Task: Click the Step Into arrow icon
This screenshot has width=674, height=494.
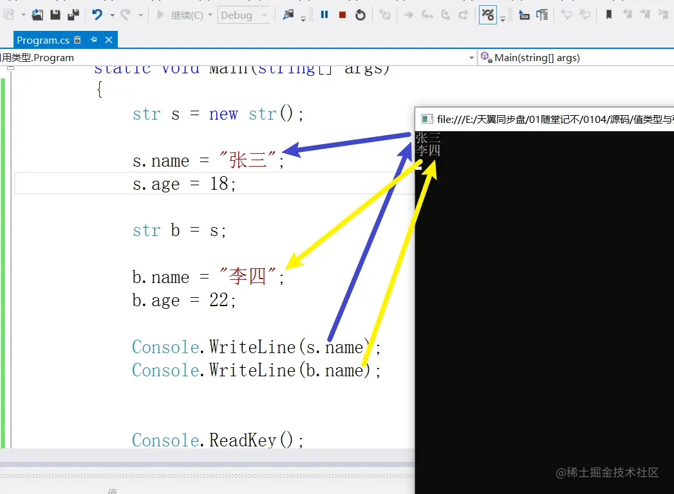Action: 427,15
